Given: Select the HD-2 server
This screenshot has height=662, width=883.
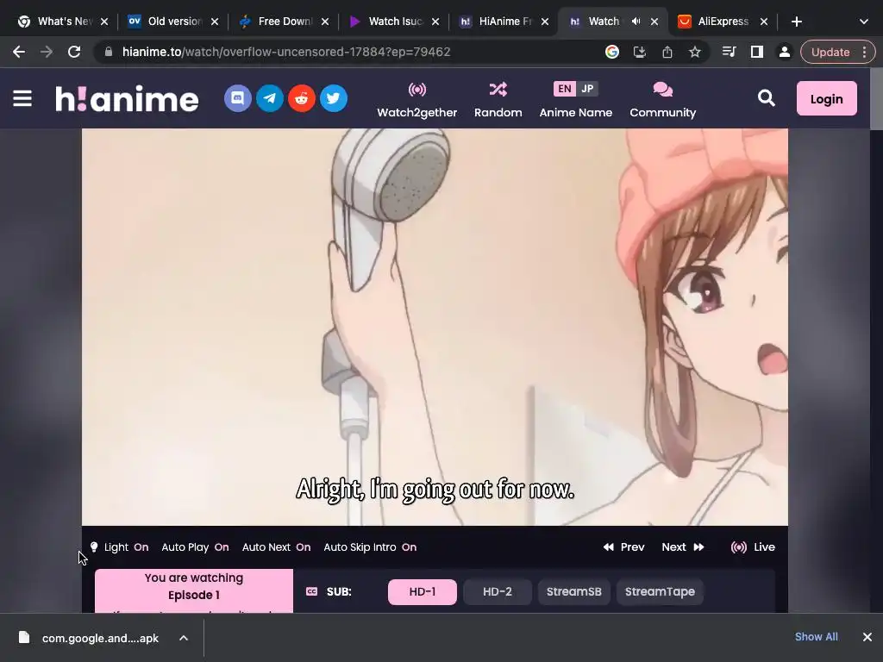Looking at the screenshot, I should coord(498,591).
